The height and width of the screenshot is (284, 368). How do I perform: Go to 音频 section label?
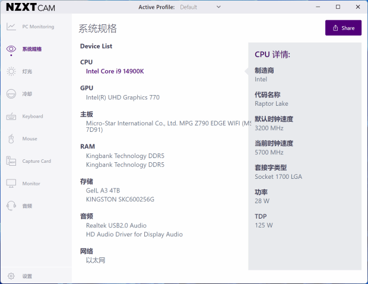(27, 206)
